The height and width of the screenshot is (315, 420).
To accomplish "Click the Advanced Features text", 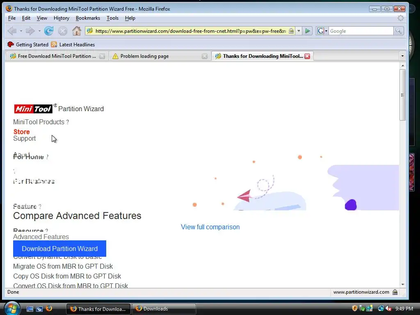I will 41,237.
